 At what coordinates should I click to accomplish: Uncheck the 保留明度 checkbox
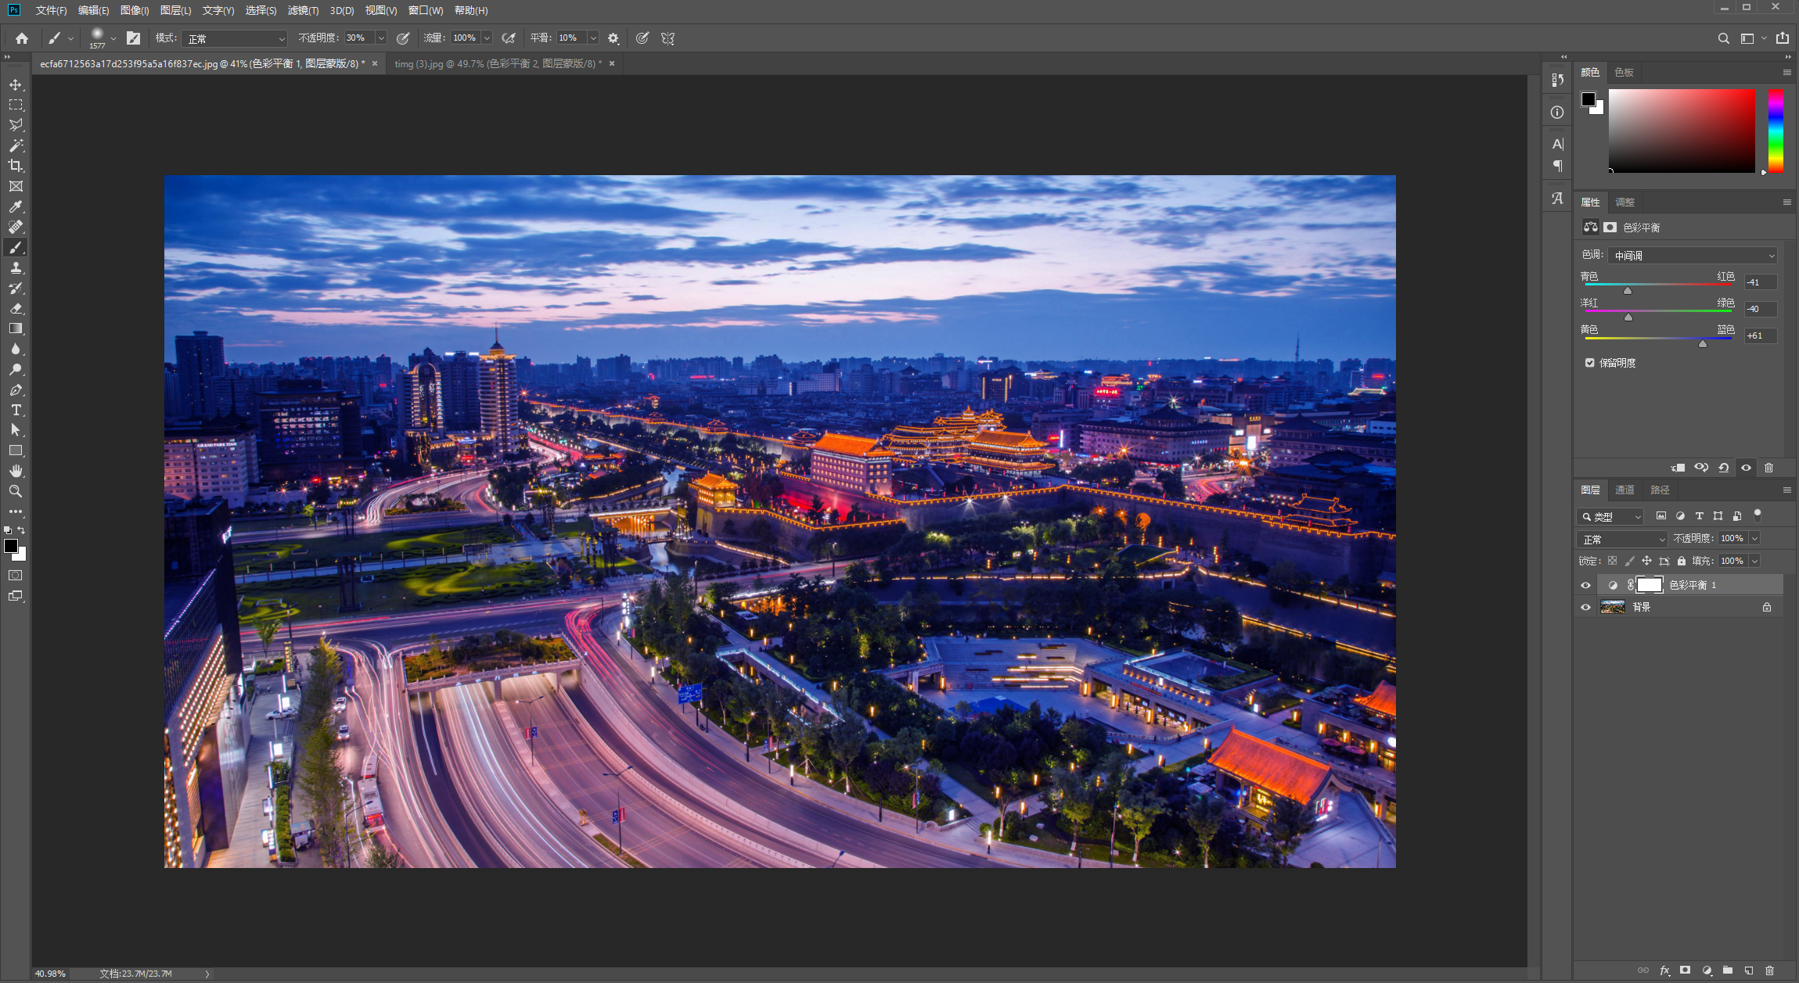(x=1589, y=363)
